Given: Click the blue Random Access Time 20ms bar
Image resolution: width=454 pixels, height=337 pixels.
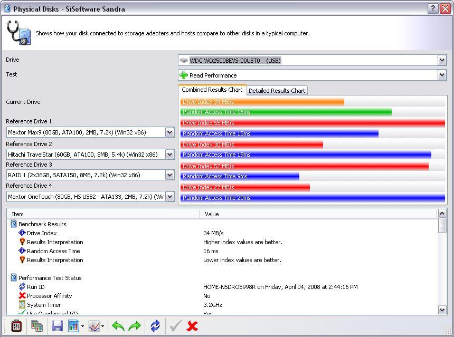Looking at the screenshot, I should tap(313, 198).
